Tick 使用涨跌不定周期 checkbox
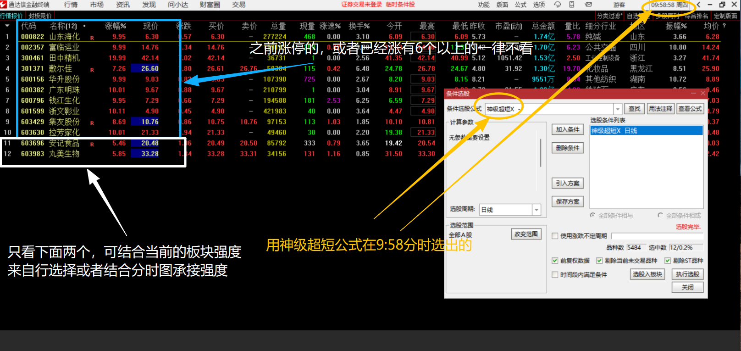Screen dimensions: 741x351 point(555,236)
